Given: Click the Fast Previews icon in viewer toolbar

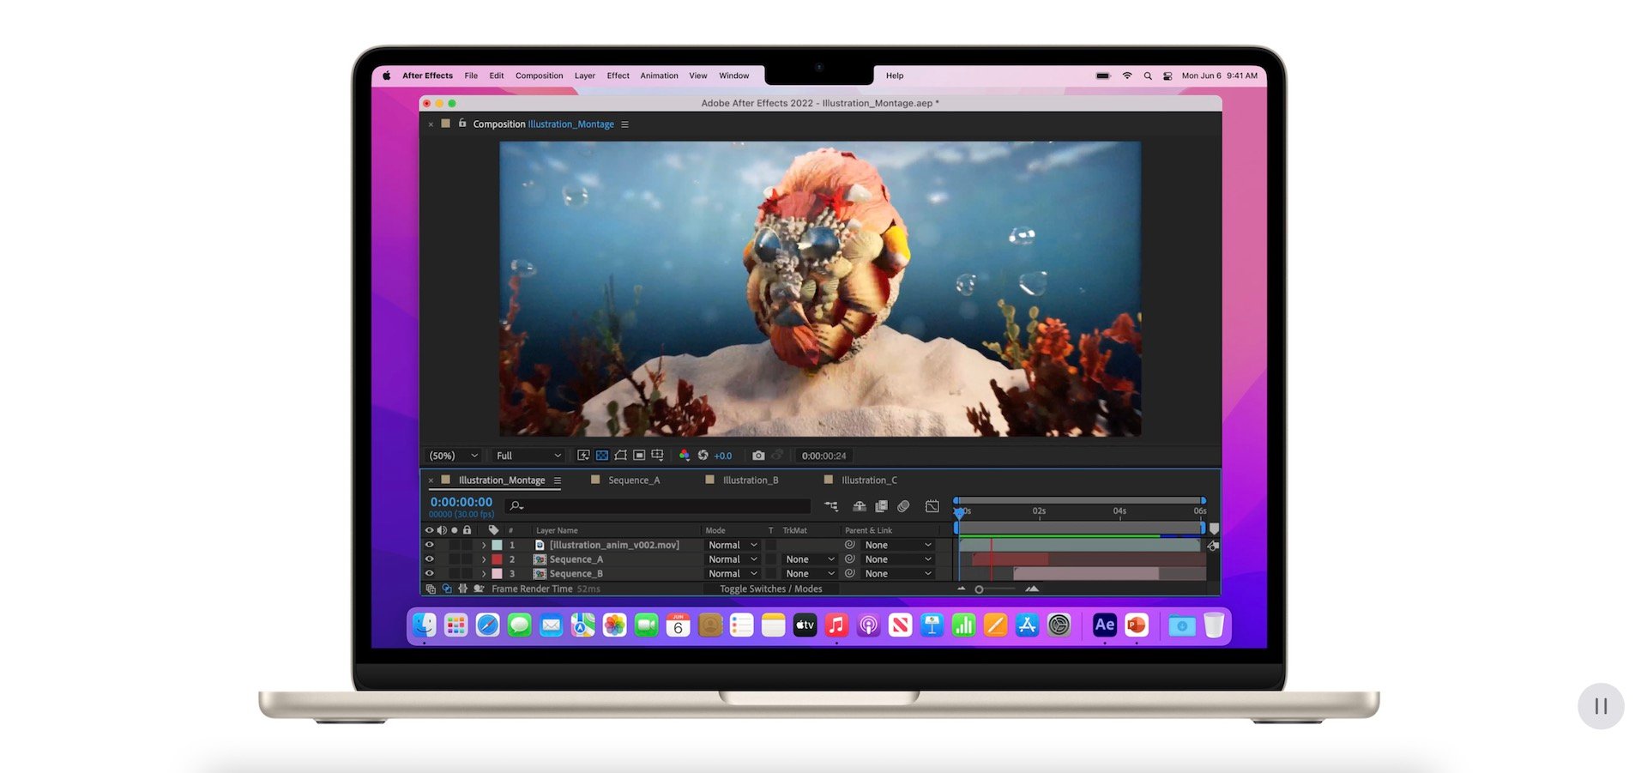Looking at the screenshot, I should pyautogui.click(x=583, y=456).
